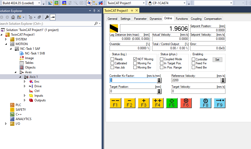Open Build 4024.35 version dropdown
Viewport: 251px width, 149px height.
[39, 3]
